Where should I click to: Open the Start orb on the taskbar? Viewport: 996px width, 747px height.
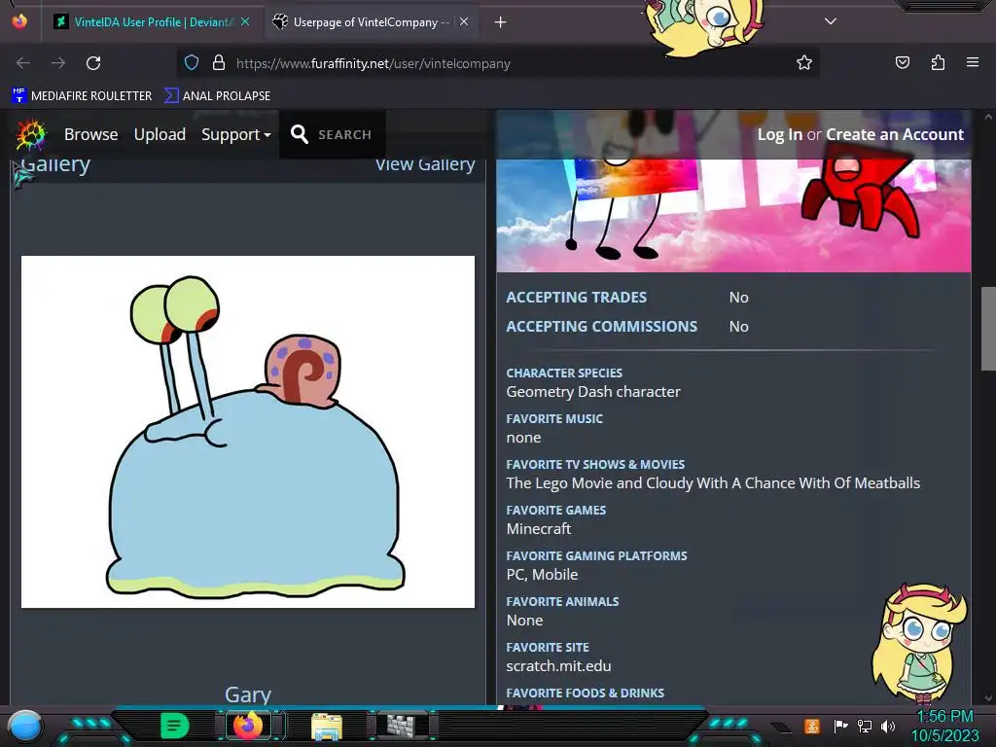click(25, 727)
